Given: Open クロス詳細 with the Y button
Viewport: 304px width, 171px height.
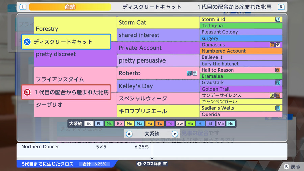Looking at the screenshot, I should (x=152, y=164).
